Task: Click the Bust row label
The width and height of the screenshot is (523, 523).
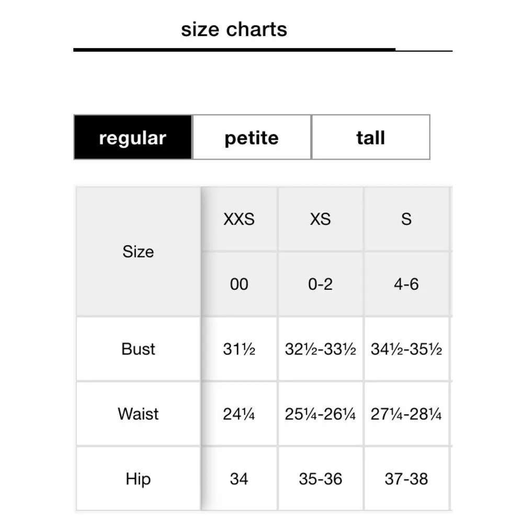Action: coord(138,349)
